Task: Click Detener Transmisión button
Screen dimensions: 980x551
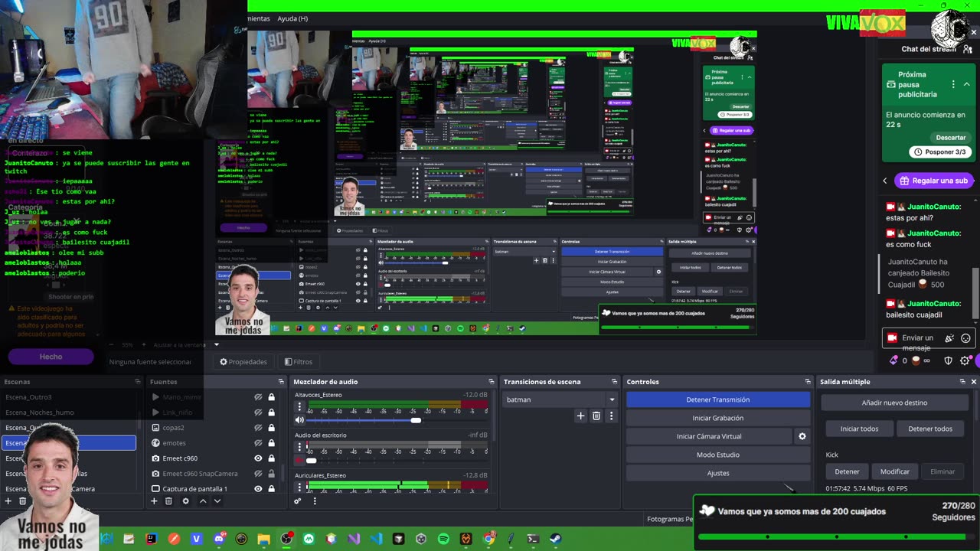Action: [x=718, y=399]
